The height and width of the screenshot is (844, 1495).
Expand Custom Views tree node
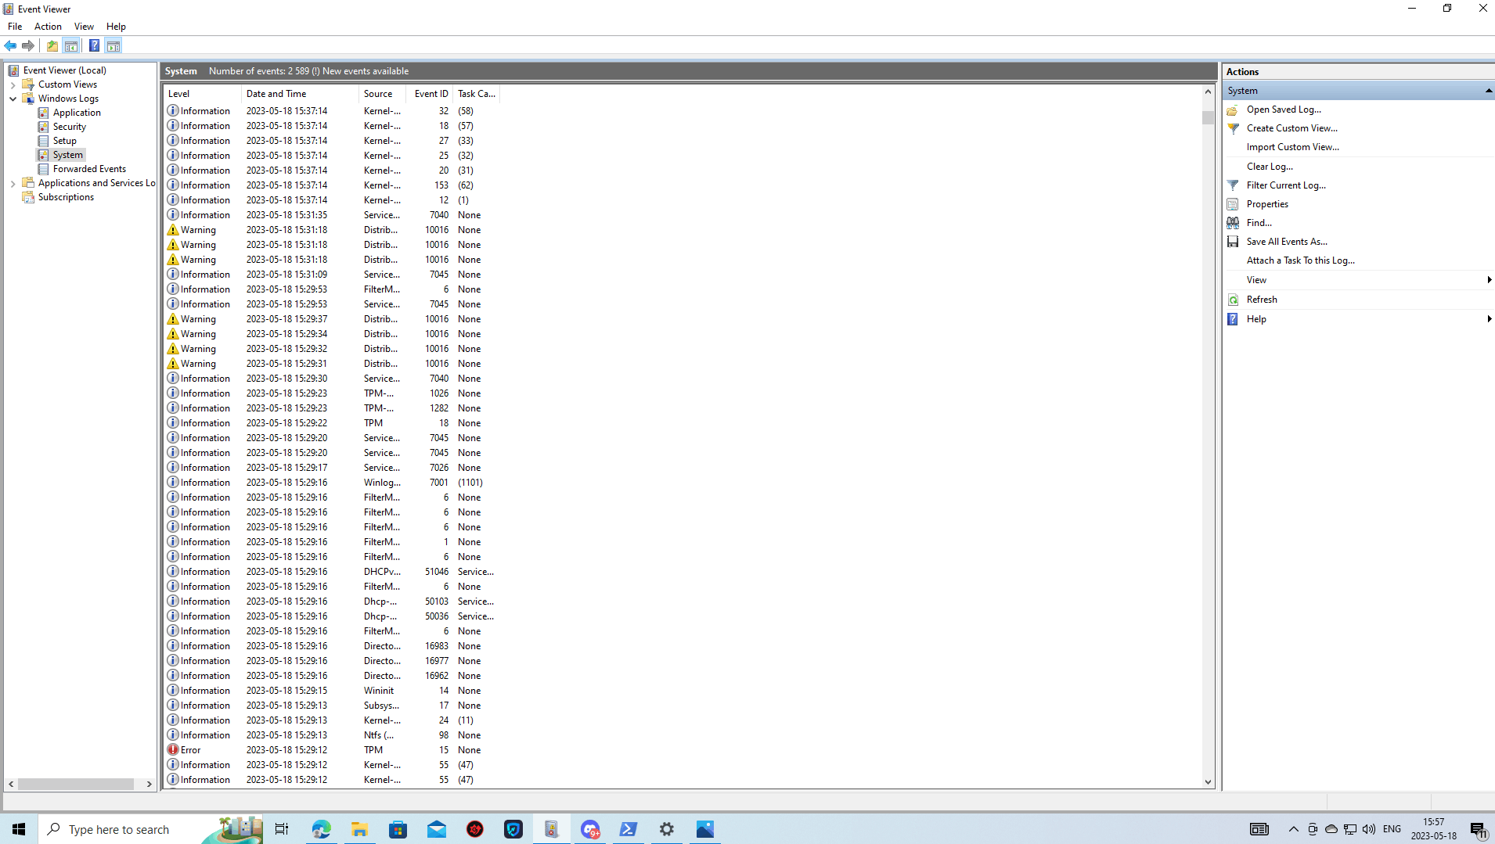point(13,85)
